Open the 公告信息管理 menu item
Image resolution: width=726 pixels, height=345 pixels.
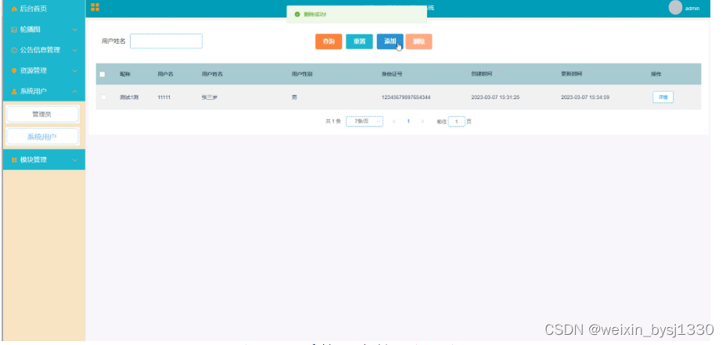pyautogui.click(x=44, y=50)
